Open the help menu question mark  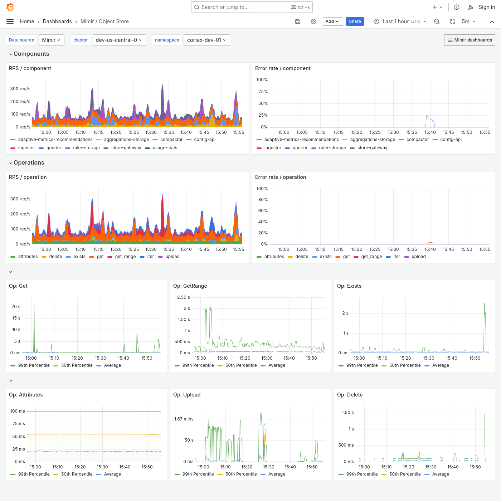[x=456, y=7]
